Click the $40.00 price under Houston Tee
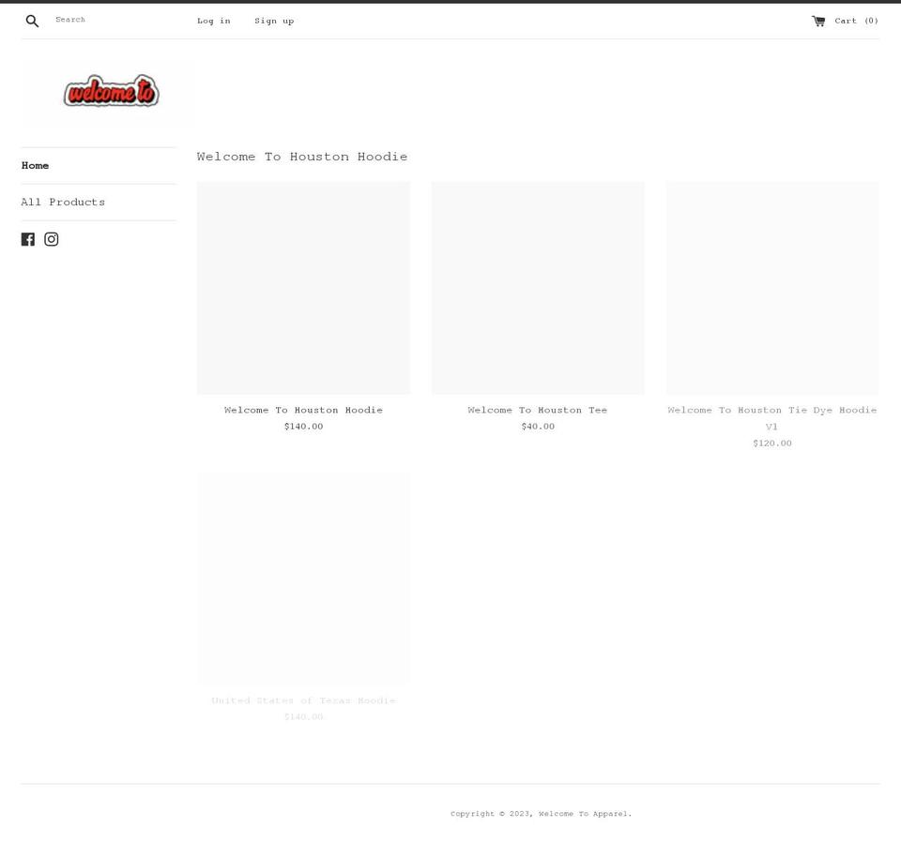Screen dimensions: 901x842 click(538, 427)
